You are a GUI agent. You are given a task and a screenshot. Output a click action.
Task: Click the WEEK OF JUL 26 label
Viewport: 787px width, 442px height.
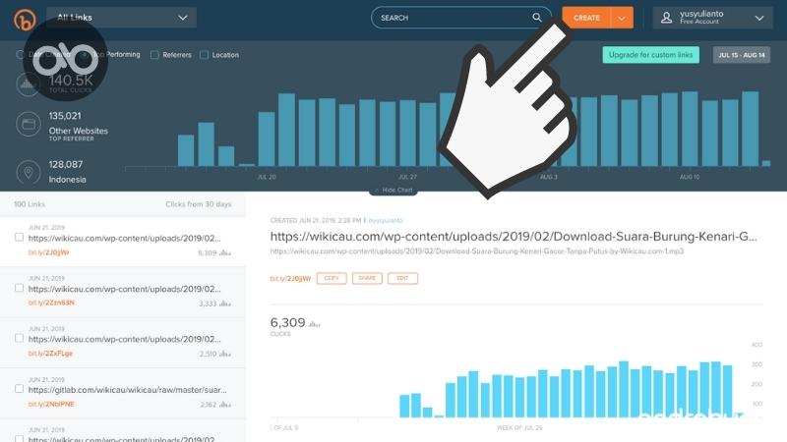tap(519, 428)
